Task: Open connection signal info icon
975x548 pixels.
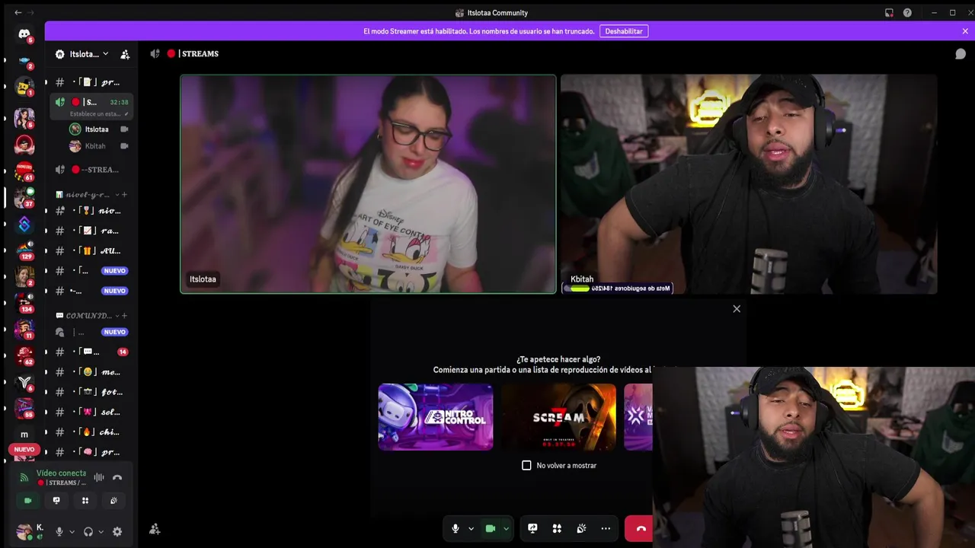Action: [24, 478]
